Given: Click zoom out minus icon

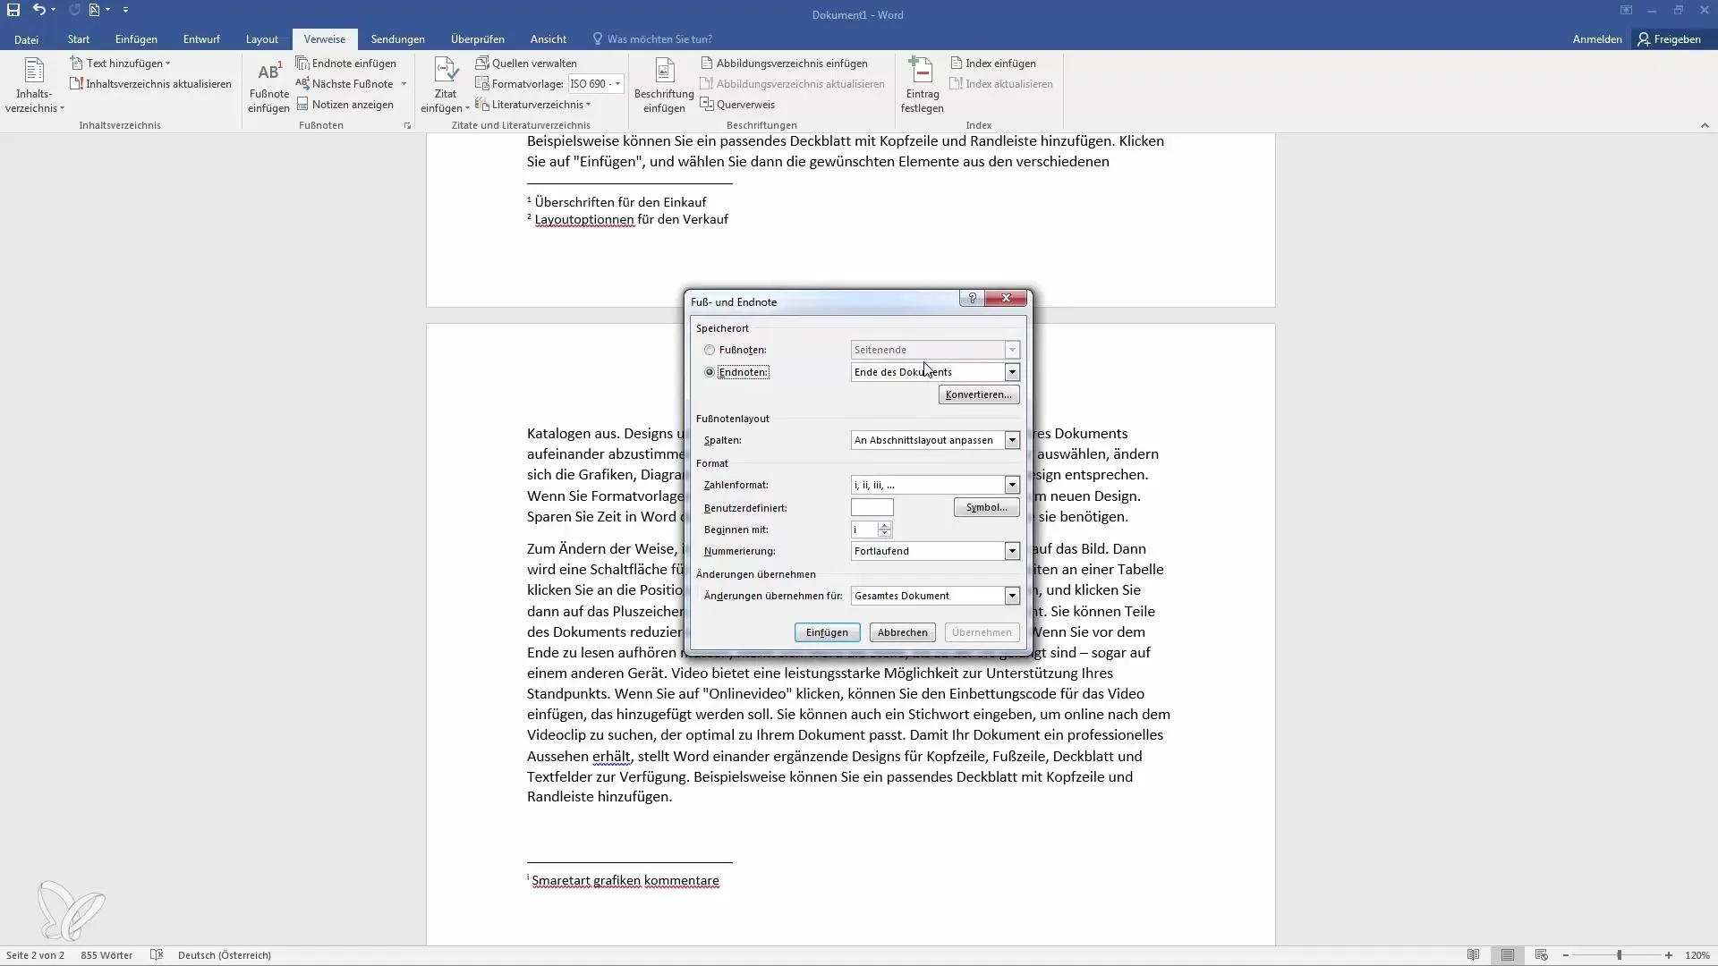Looking at the screenshot, I should click(x=1566, y=955).
